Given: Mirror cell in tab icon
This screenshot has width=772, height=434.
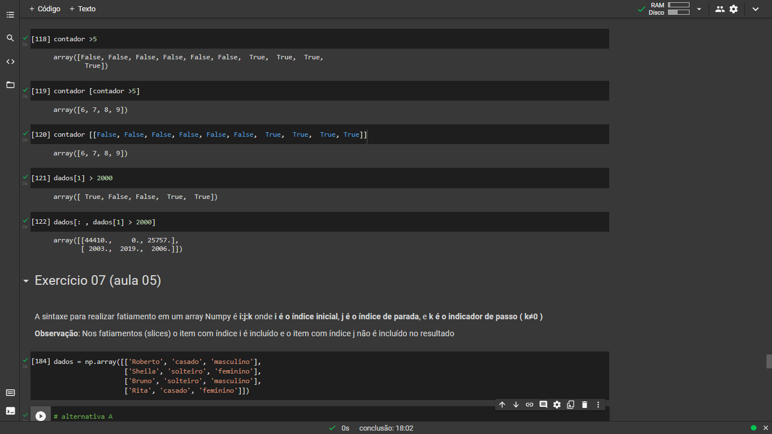Looking at the screenshot, I should pyautogui.click(x=571, y=405).
